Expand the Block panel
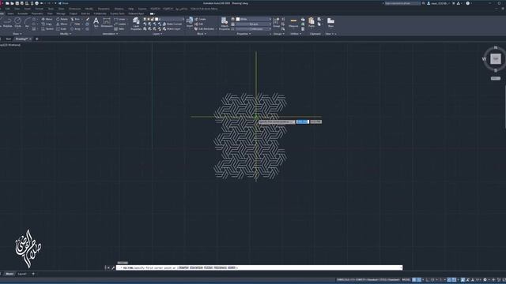506x284 pixels. (x=202, y=34)
